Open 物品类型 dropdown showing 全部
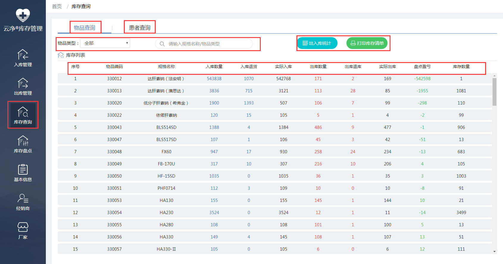Screen dimensions: 503x264 (105, 43)
